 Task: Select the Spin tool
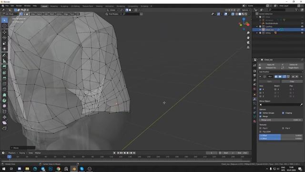[4, 101]
